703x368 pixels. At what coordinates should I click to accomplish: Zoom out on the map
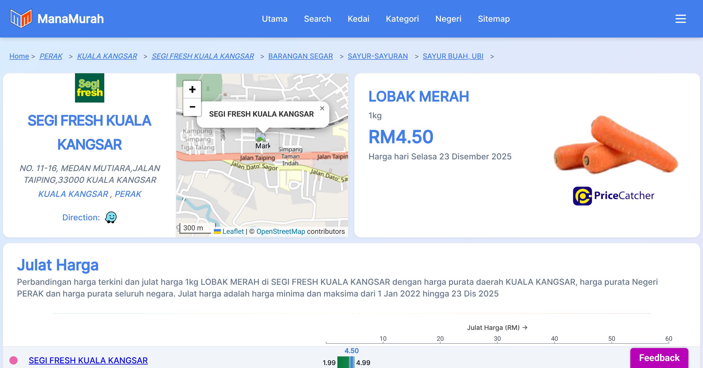click(192, 107)
